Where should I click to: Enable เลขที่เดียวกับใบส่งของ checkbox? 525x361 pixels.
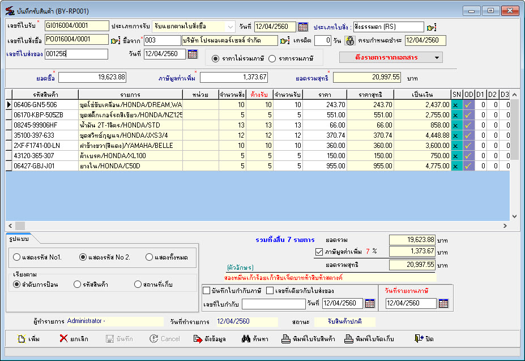point(270,291)
